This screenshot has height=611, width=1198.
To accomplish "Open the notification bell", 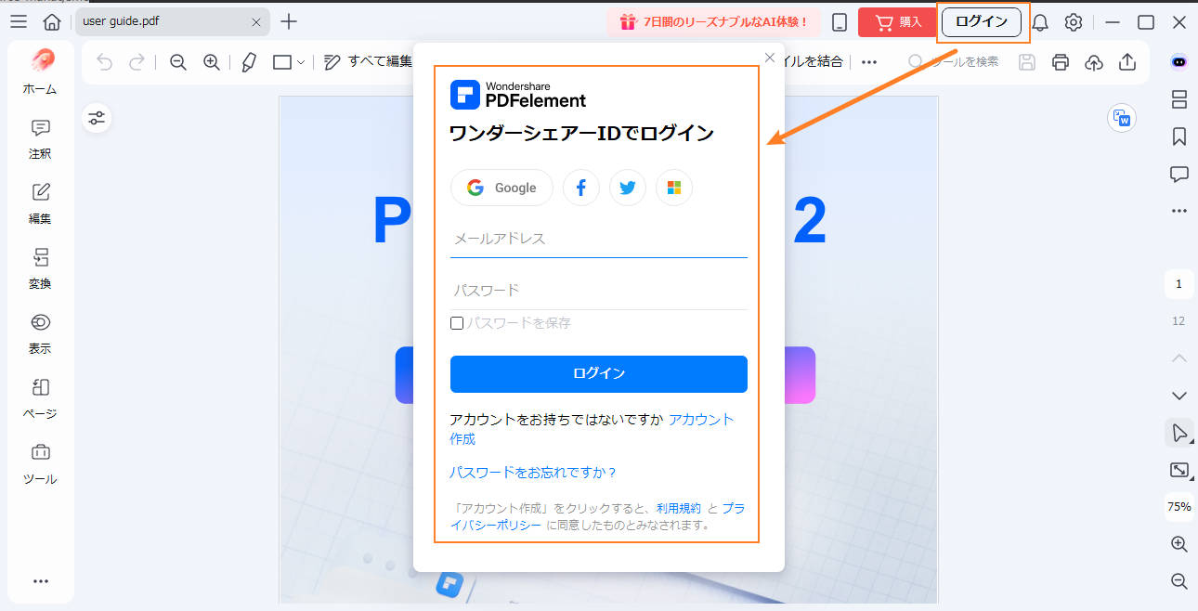I will click(1040, 21).
